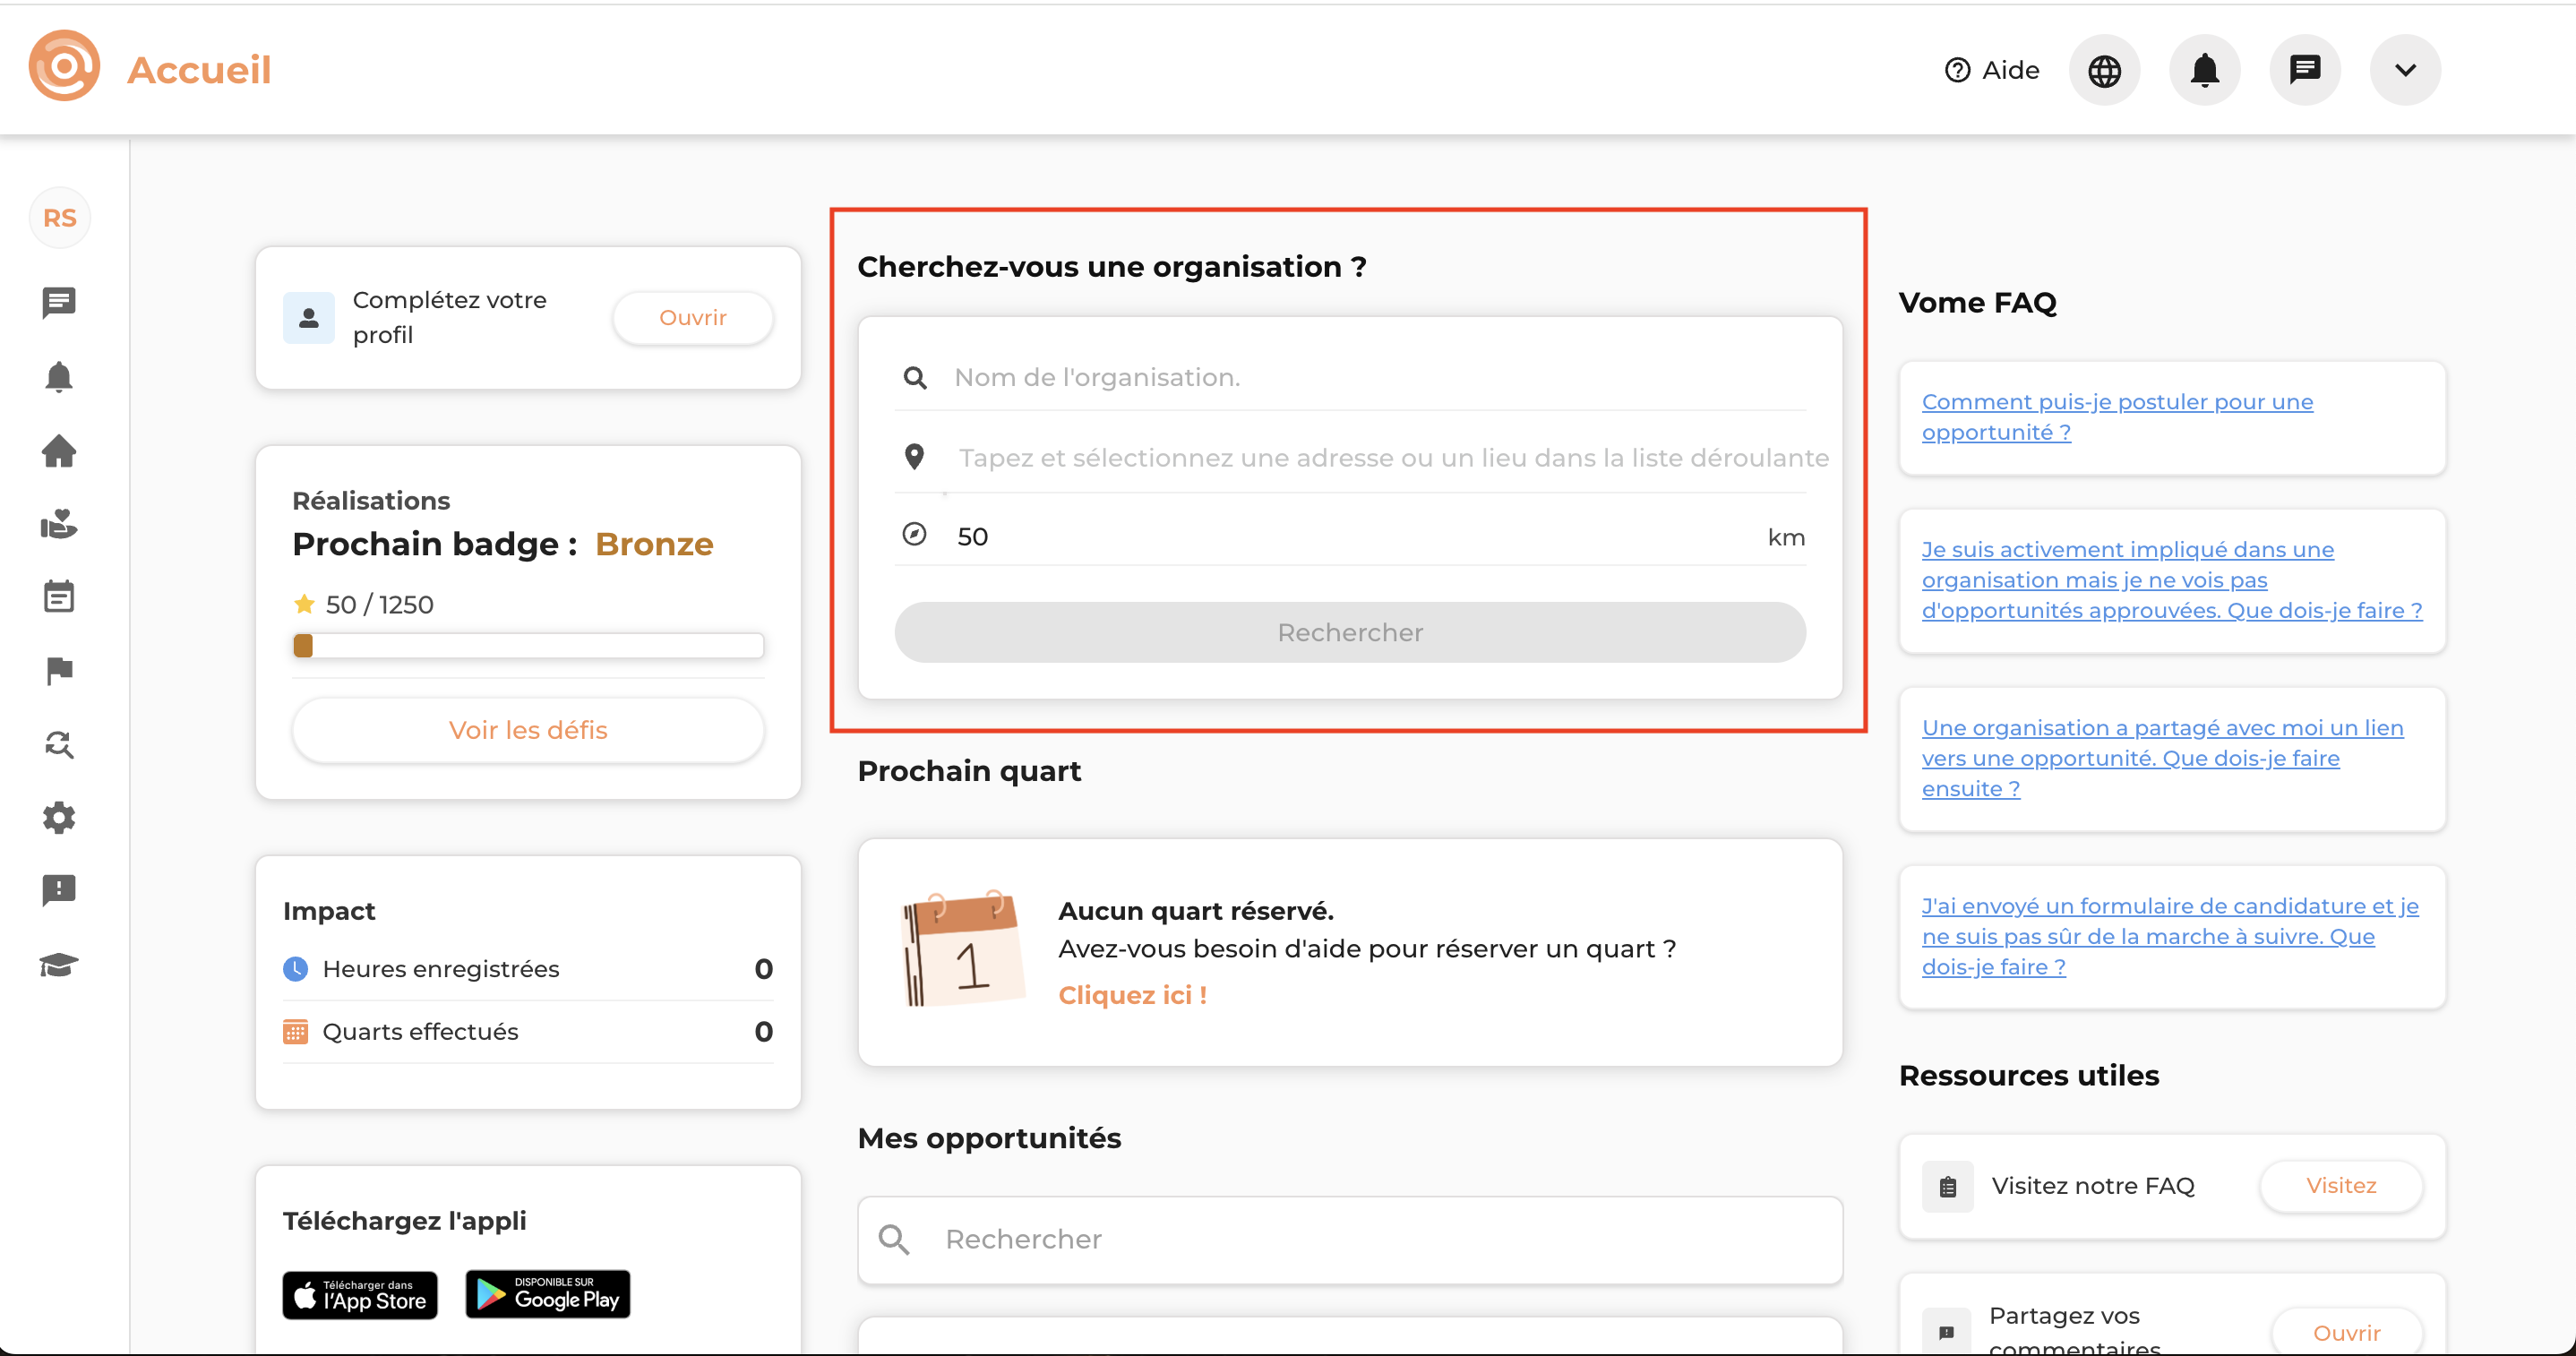Focus the Nom de l'organisation search field
This screenshot has height=1356, width=2576.
(x=1376, y=378)
